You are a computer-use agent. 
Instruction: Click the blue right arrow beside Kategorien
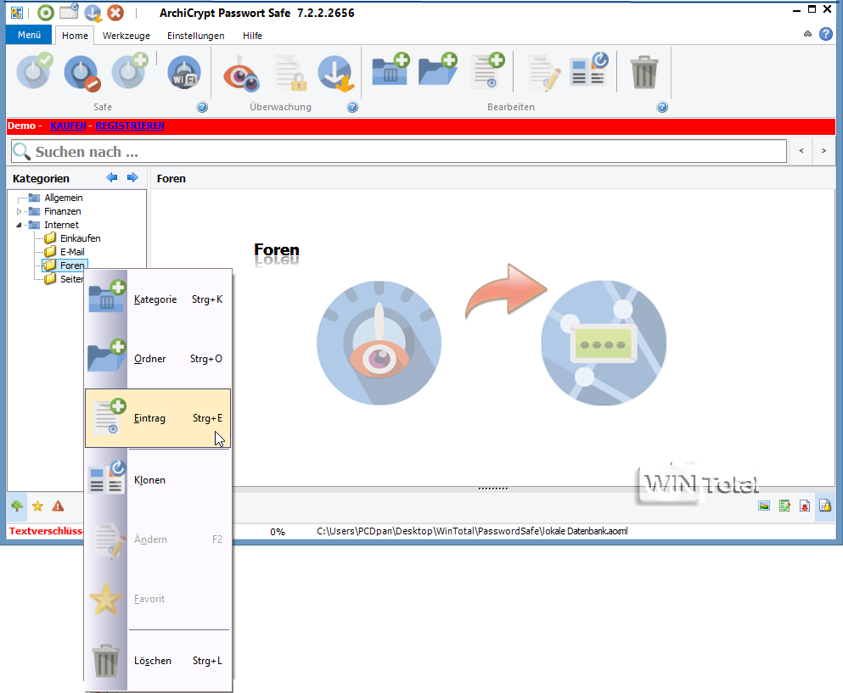[132, 178]
